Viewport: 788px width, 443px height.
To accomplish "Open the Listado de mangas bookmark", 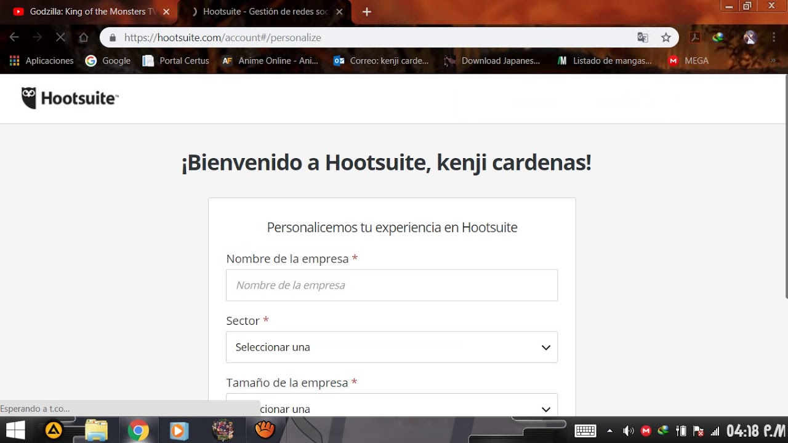I will (x=604, y=61).
